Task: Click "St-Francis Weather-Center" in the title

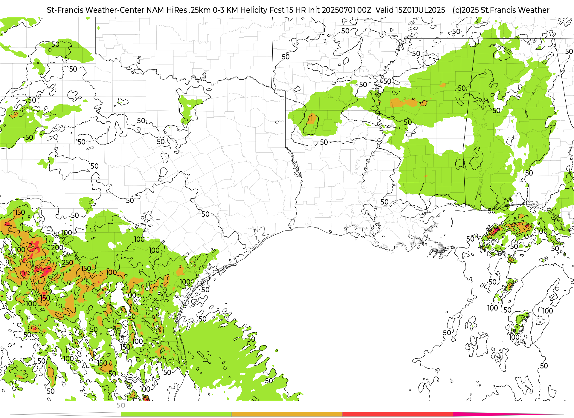Action: click(96, 10)
